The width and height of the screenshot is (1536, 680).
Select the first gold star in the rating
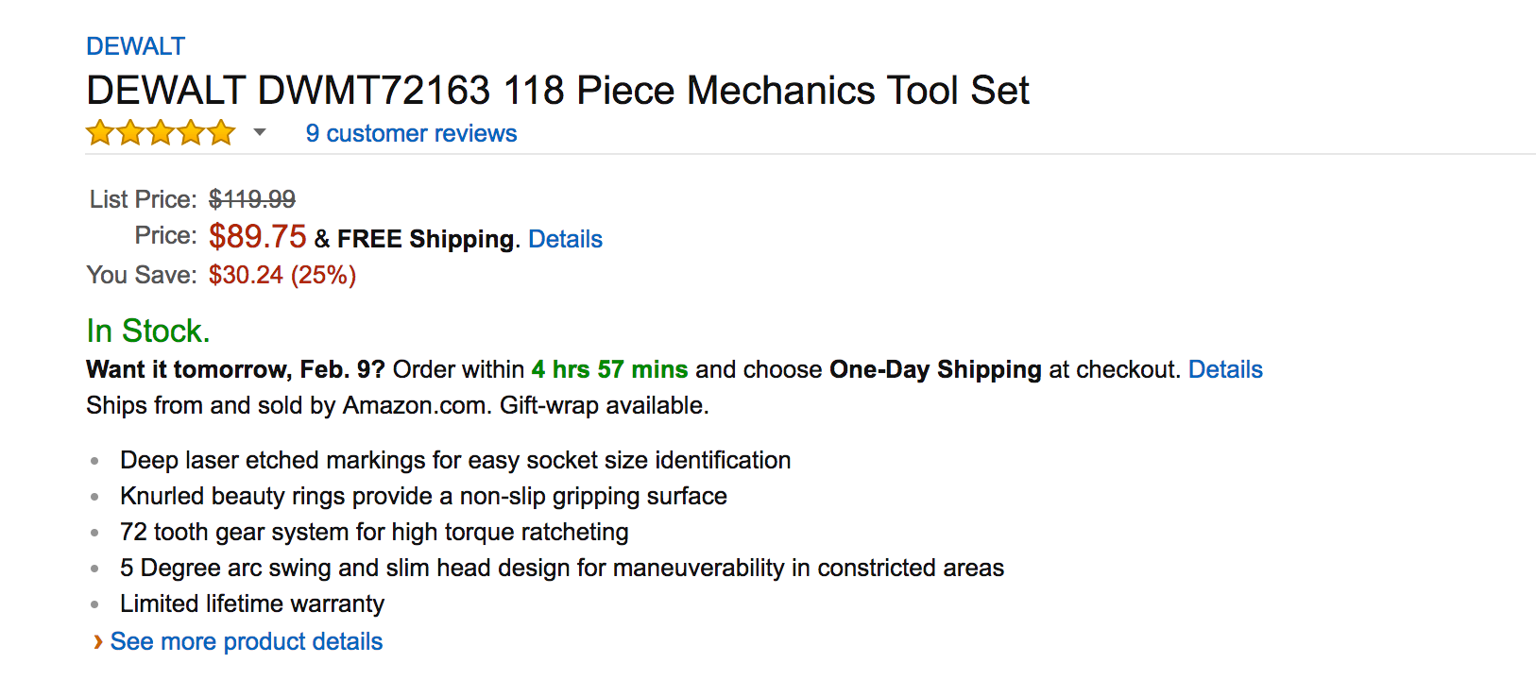pos(100,132)
